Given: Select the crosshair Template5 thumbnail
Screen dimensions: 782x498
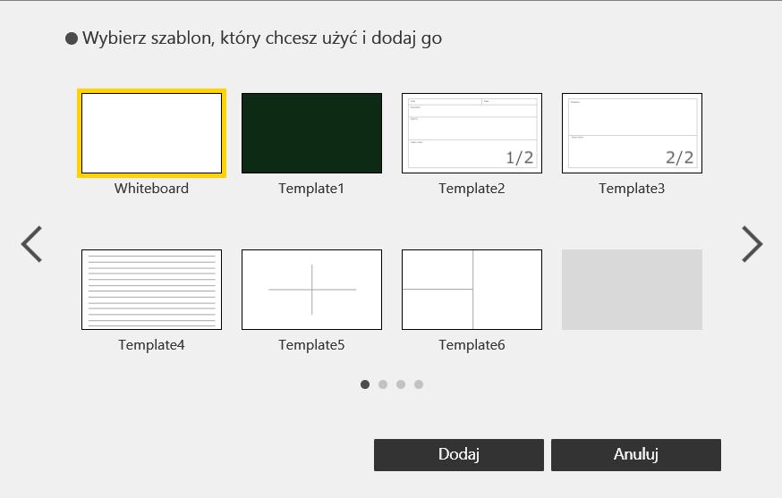Looking at the screenshot, I should click(311, 290).
